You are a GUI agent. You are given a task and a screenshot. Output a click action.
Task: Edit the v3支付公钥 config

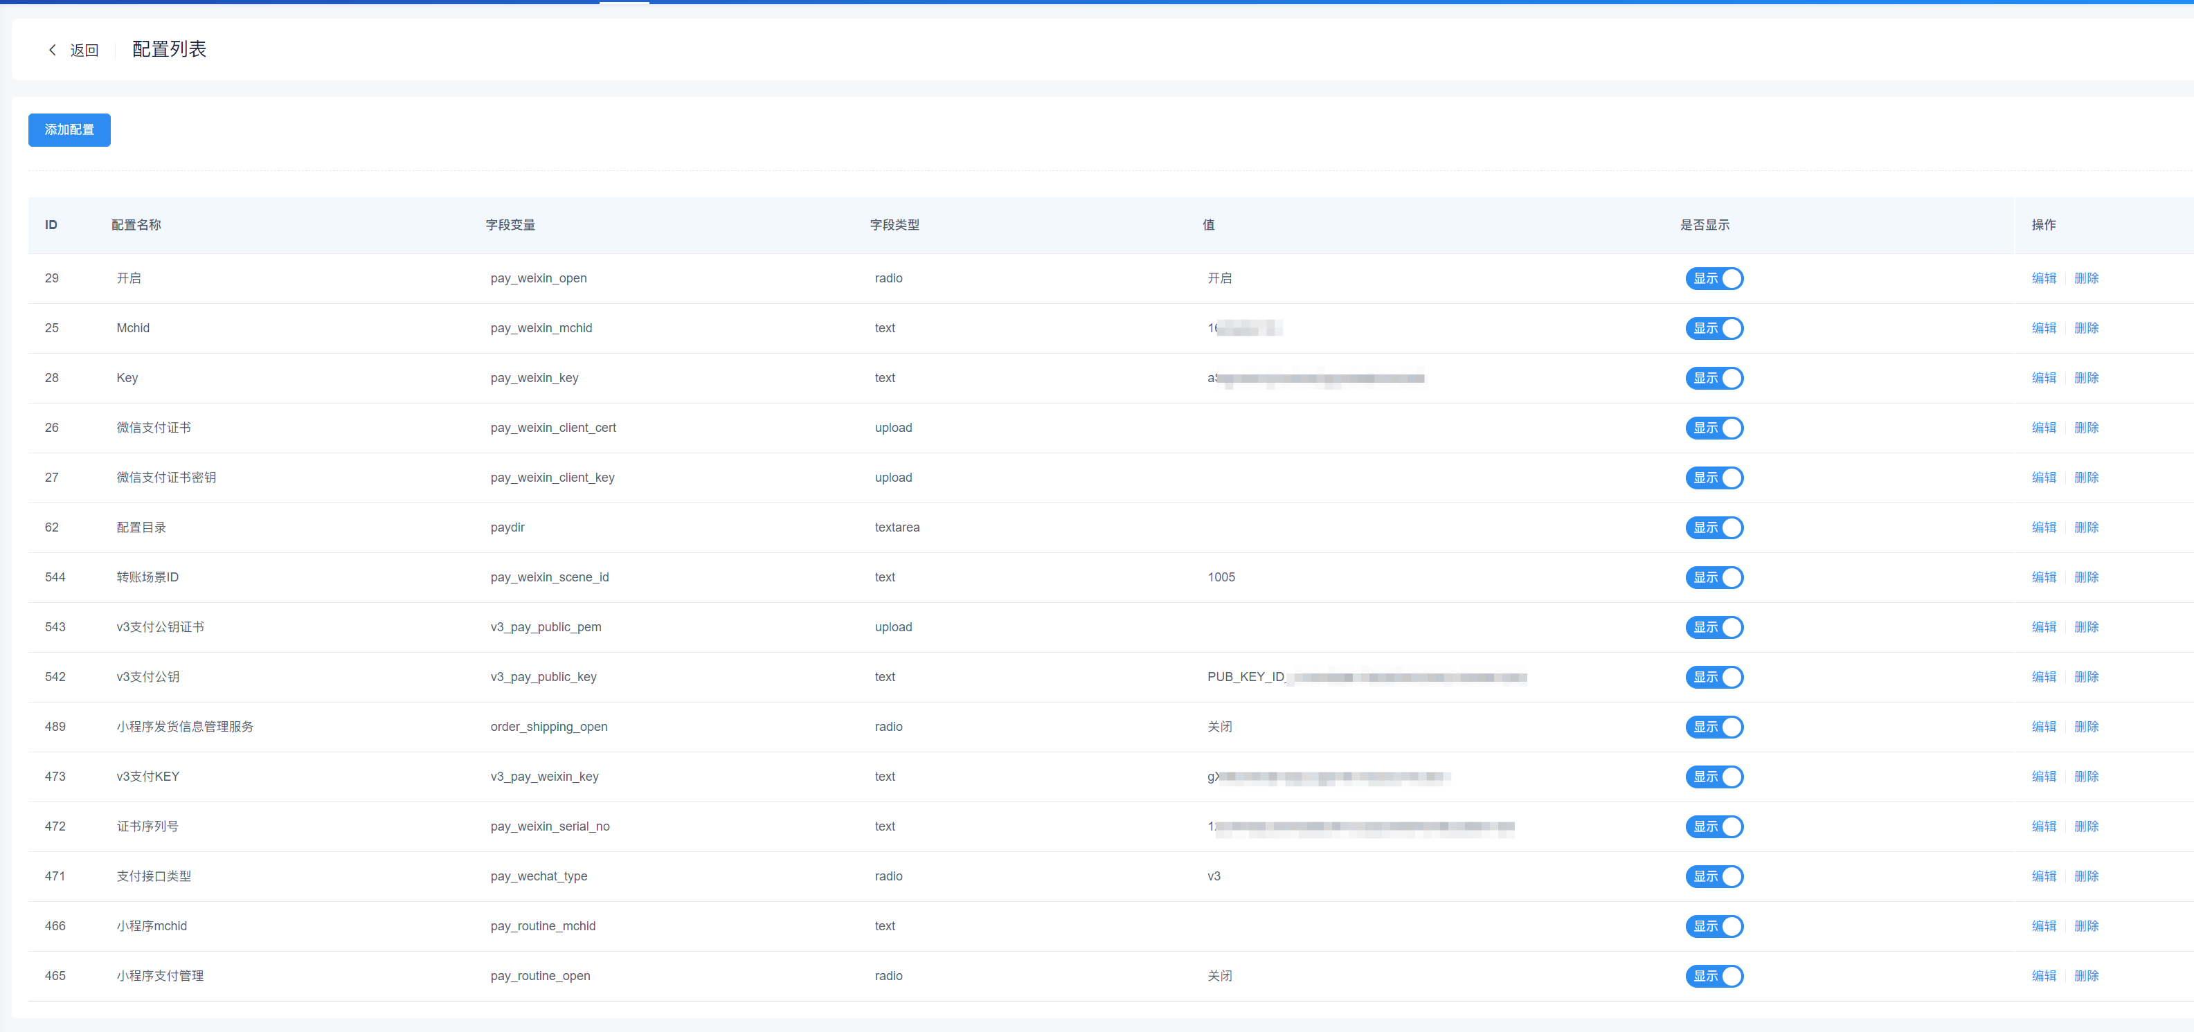[2043, 677]
